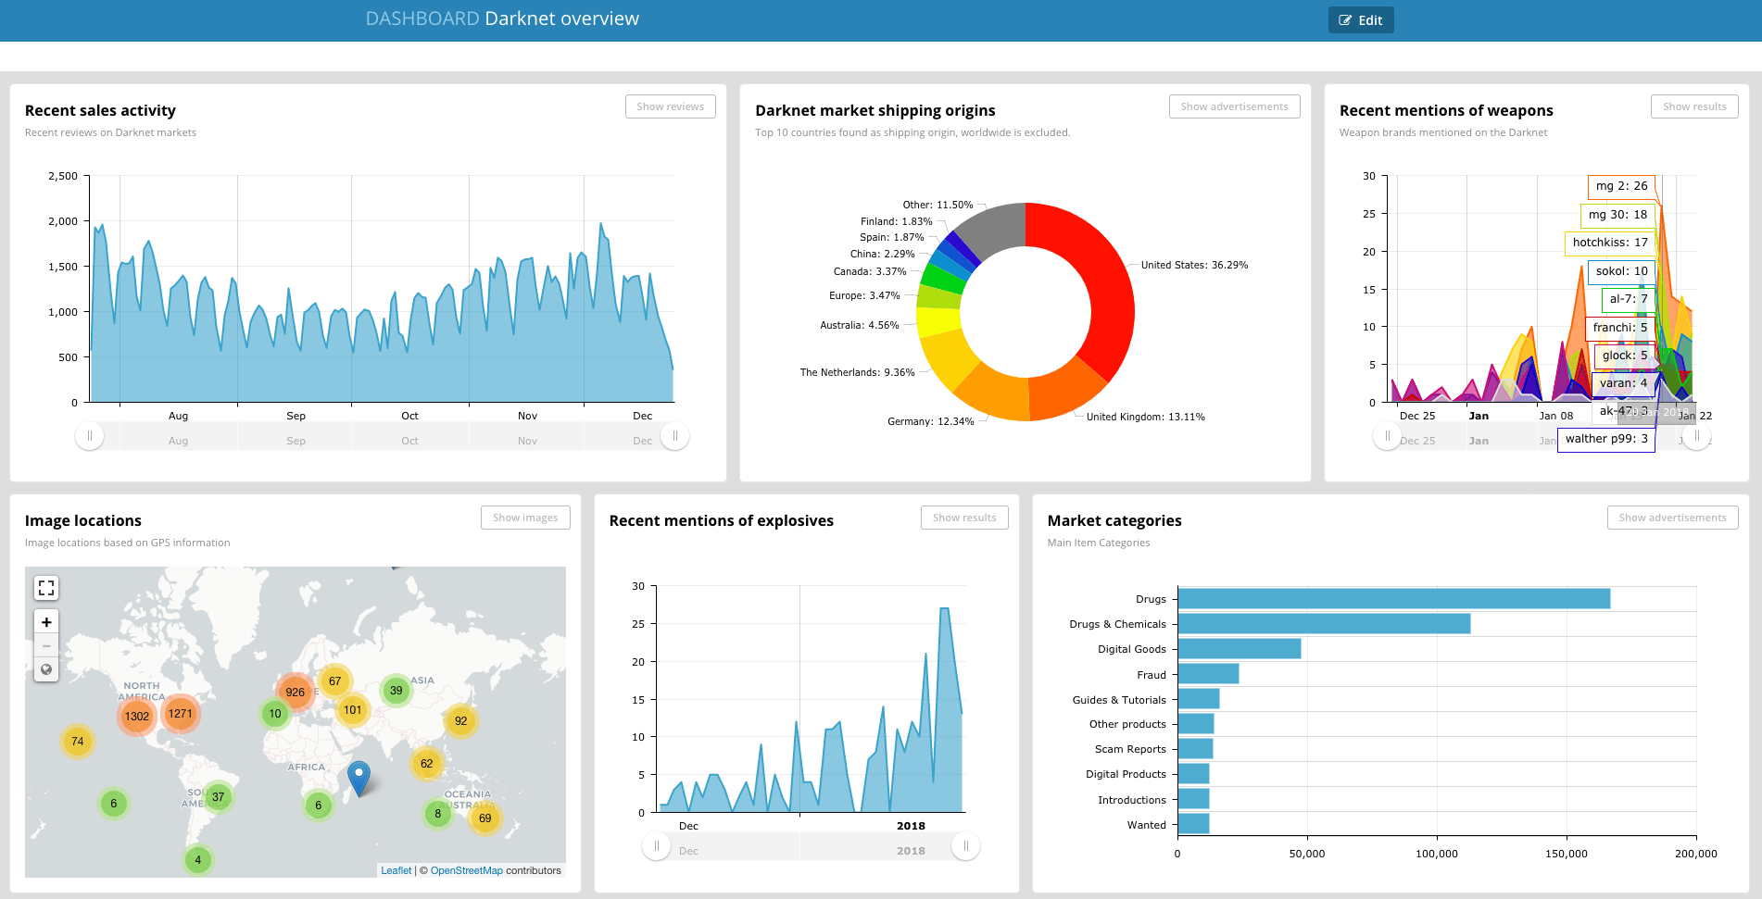Viewport: 1762px width, 899px height.
Task: Open the 926 map cluster marker
Action: tap(296, 692)
